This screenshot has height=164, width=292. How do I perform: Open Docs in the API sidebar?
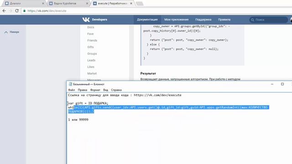(x=91, y=27)
